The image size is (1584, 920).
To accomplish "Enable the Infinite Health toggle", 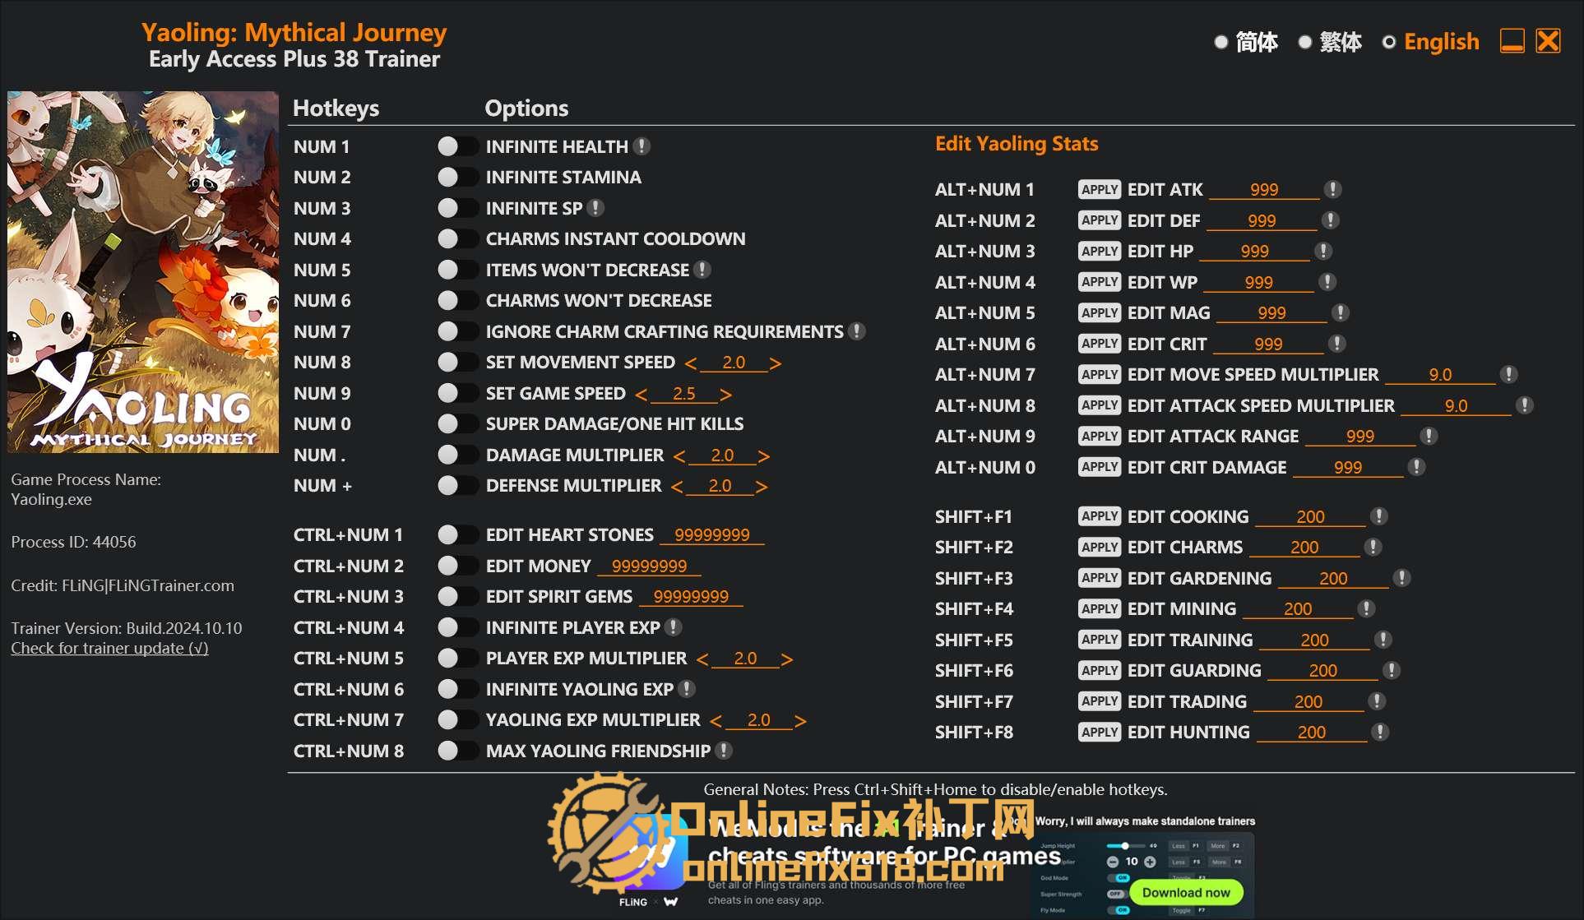I will [x=457, y=146].
